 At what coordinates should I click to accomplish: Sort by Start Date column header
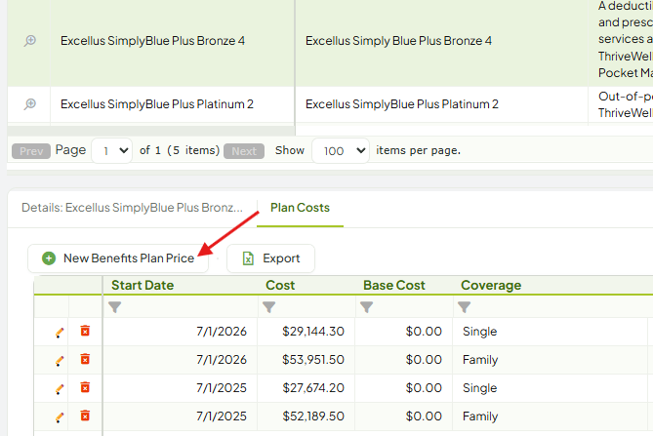(x=143, y=286)
